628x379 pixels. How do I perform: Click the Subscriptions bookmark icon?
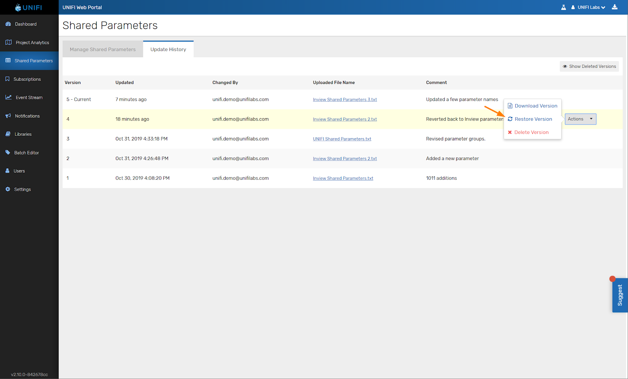click(7, 79)
